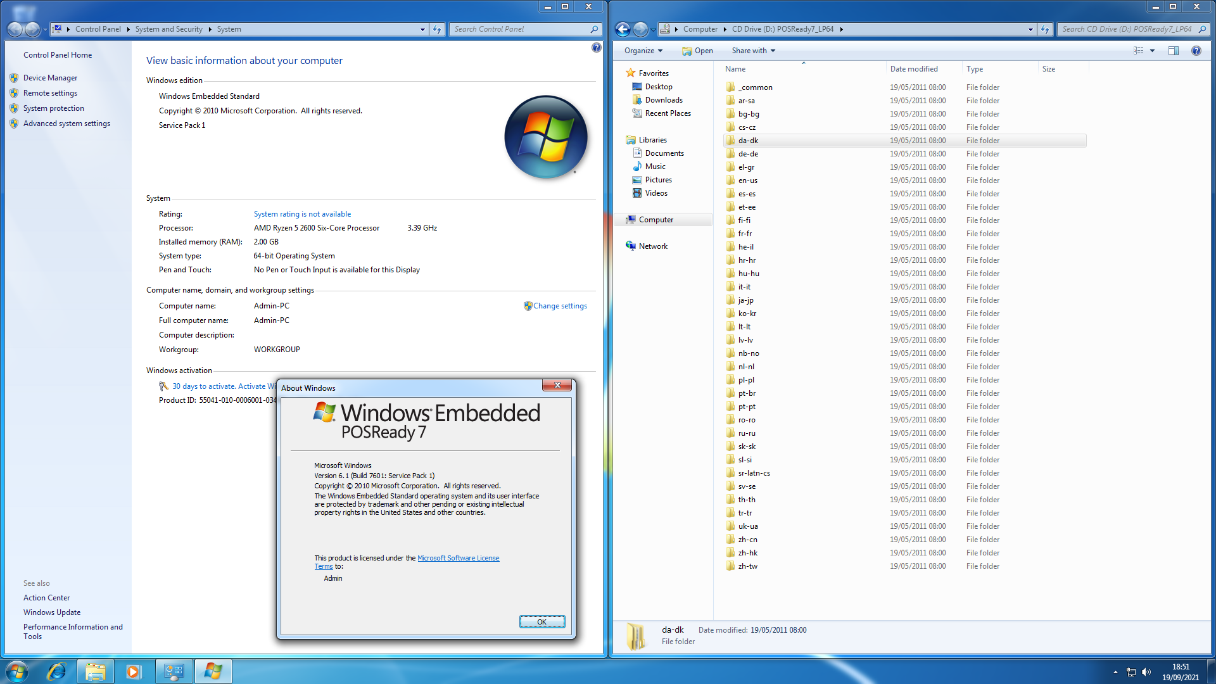Launch Internet Explorer from taskbar
This screenshot has width=1216, height=684.
[56, 671]
